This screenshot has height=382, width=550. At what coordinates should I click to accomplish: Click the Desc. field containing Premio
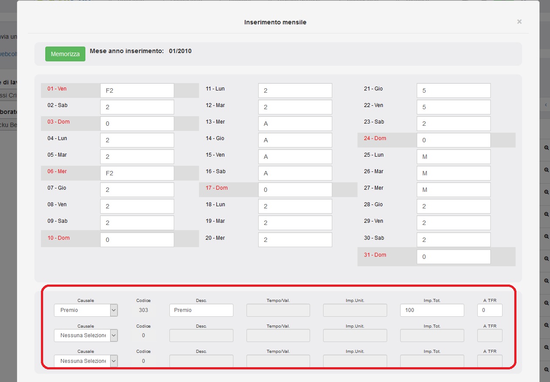[201, 310]
